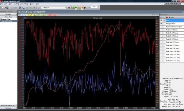Click the Save floppy disk icon

tap(7, 8)
